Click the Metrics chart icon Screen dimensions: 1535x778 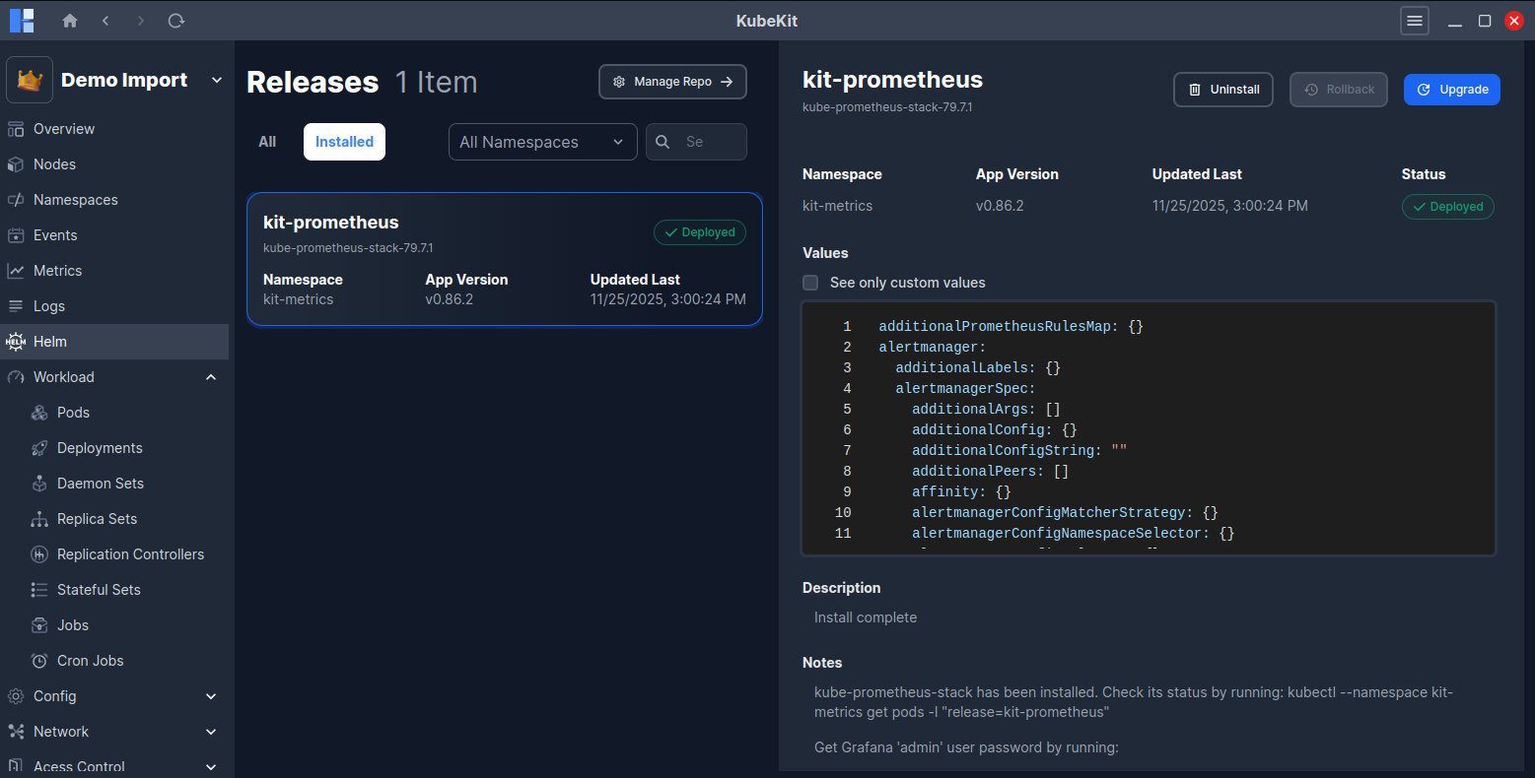pos(16,271)
